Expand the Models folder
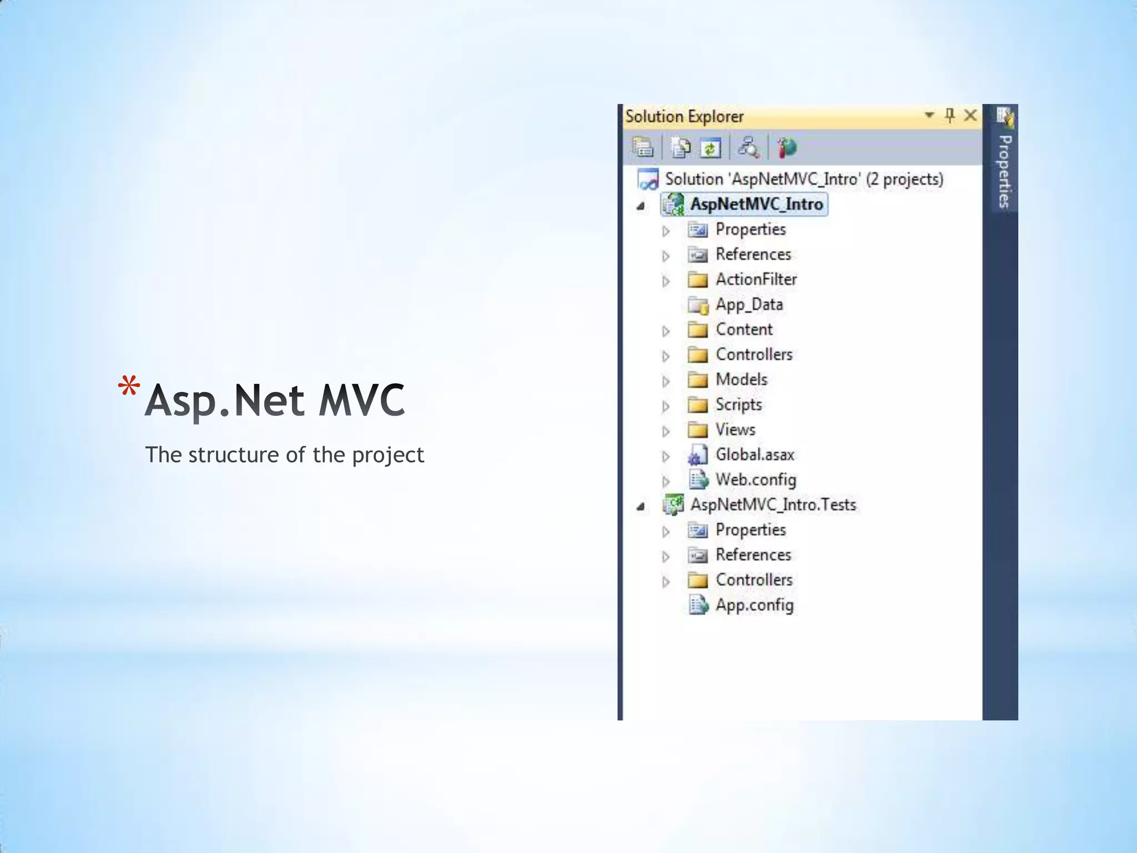1137x853 pixels. coord(666,382)
